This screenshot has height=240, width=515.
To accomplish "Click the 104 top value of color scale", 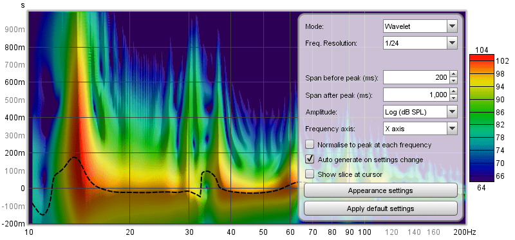I will click(482, 50).
